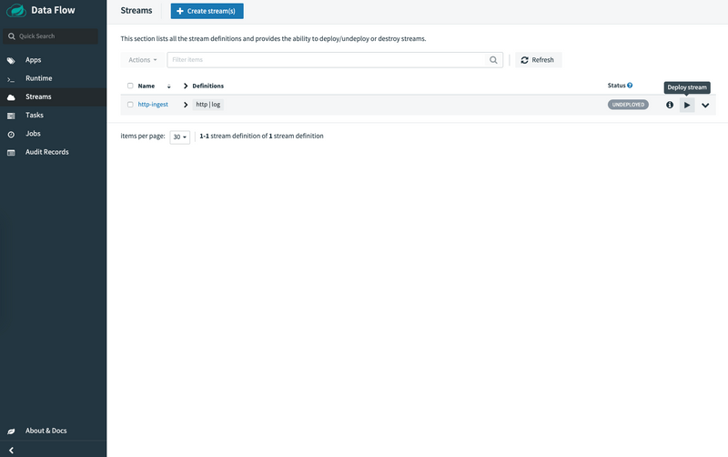Image resolution: width=728 pixels, height=457 pixels.
Task: Click the Name column header
Action: click(x=147, y=86)
